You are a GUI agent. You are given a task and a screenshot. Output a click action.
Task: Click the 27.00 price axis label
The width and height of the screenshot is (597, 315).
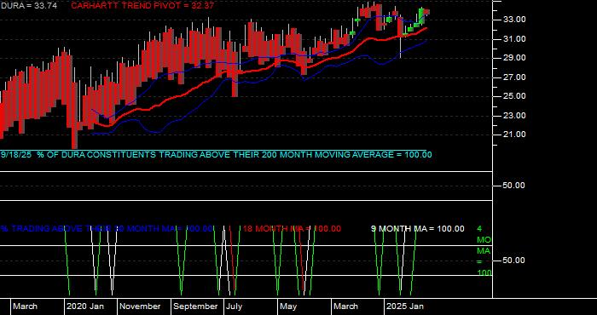tap(515, 77)
